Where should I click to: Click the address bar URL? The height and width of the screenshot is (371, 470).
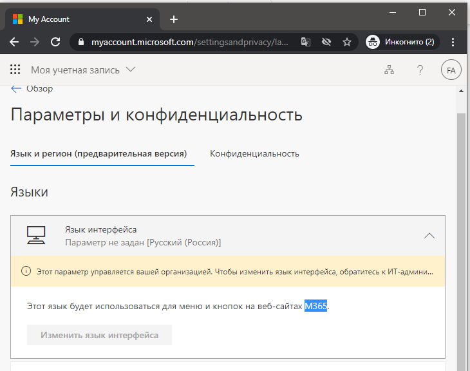(x=190, y=42)
